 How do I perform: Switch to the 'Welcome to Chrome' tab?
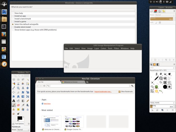click(x=72, y=82)
